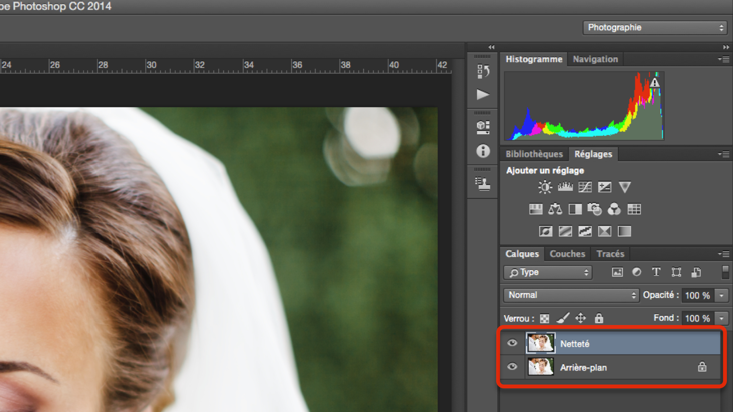Hide the Netteté layer
The image size is (733, 412).
512,343
